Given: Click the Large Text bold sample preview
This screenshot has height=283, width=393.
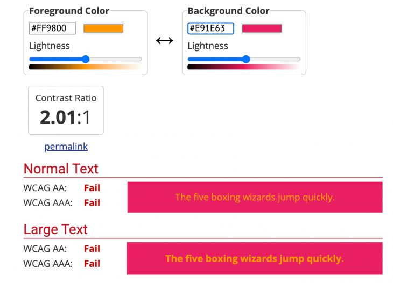Looking at the screenshot, I should pos(255,258).
